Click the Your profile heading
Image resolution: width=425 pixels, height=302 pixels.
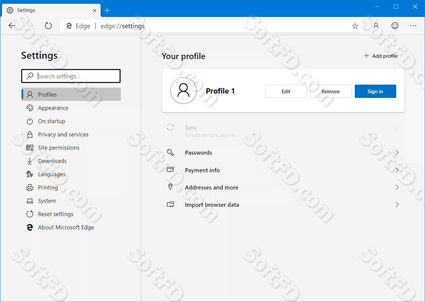click(184, 56)
